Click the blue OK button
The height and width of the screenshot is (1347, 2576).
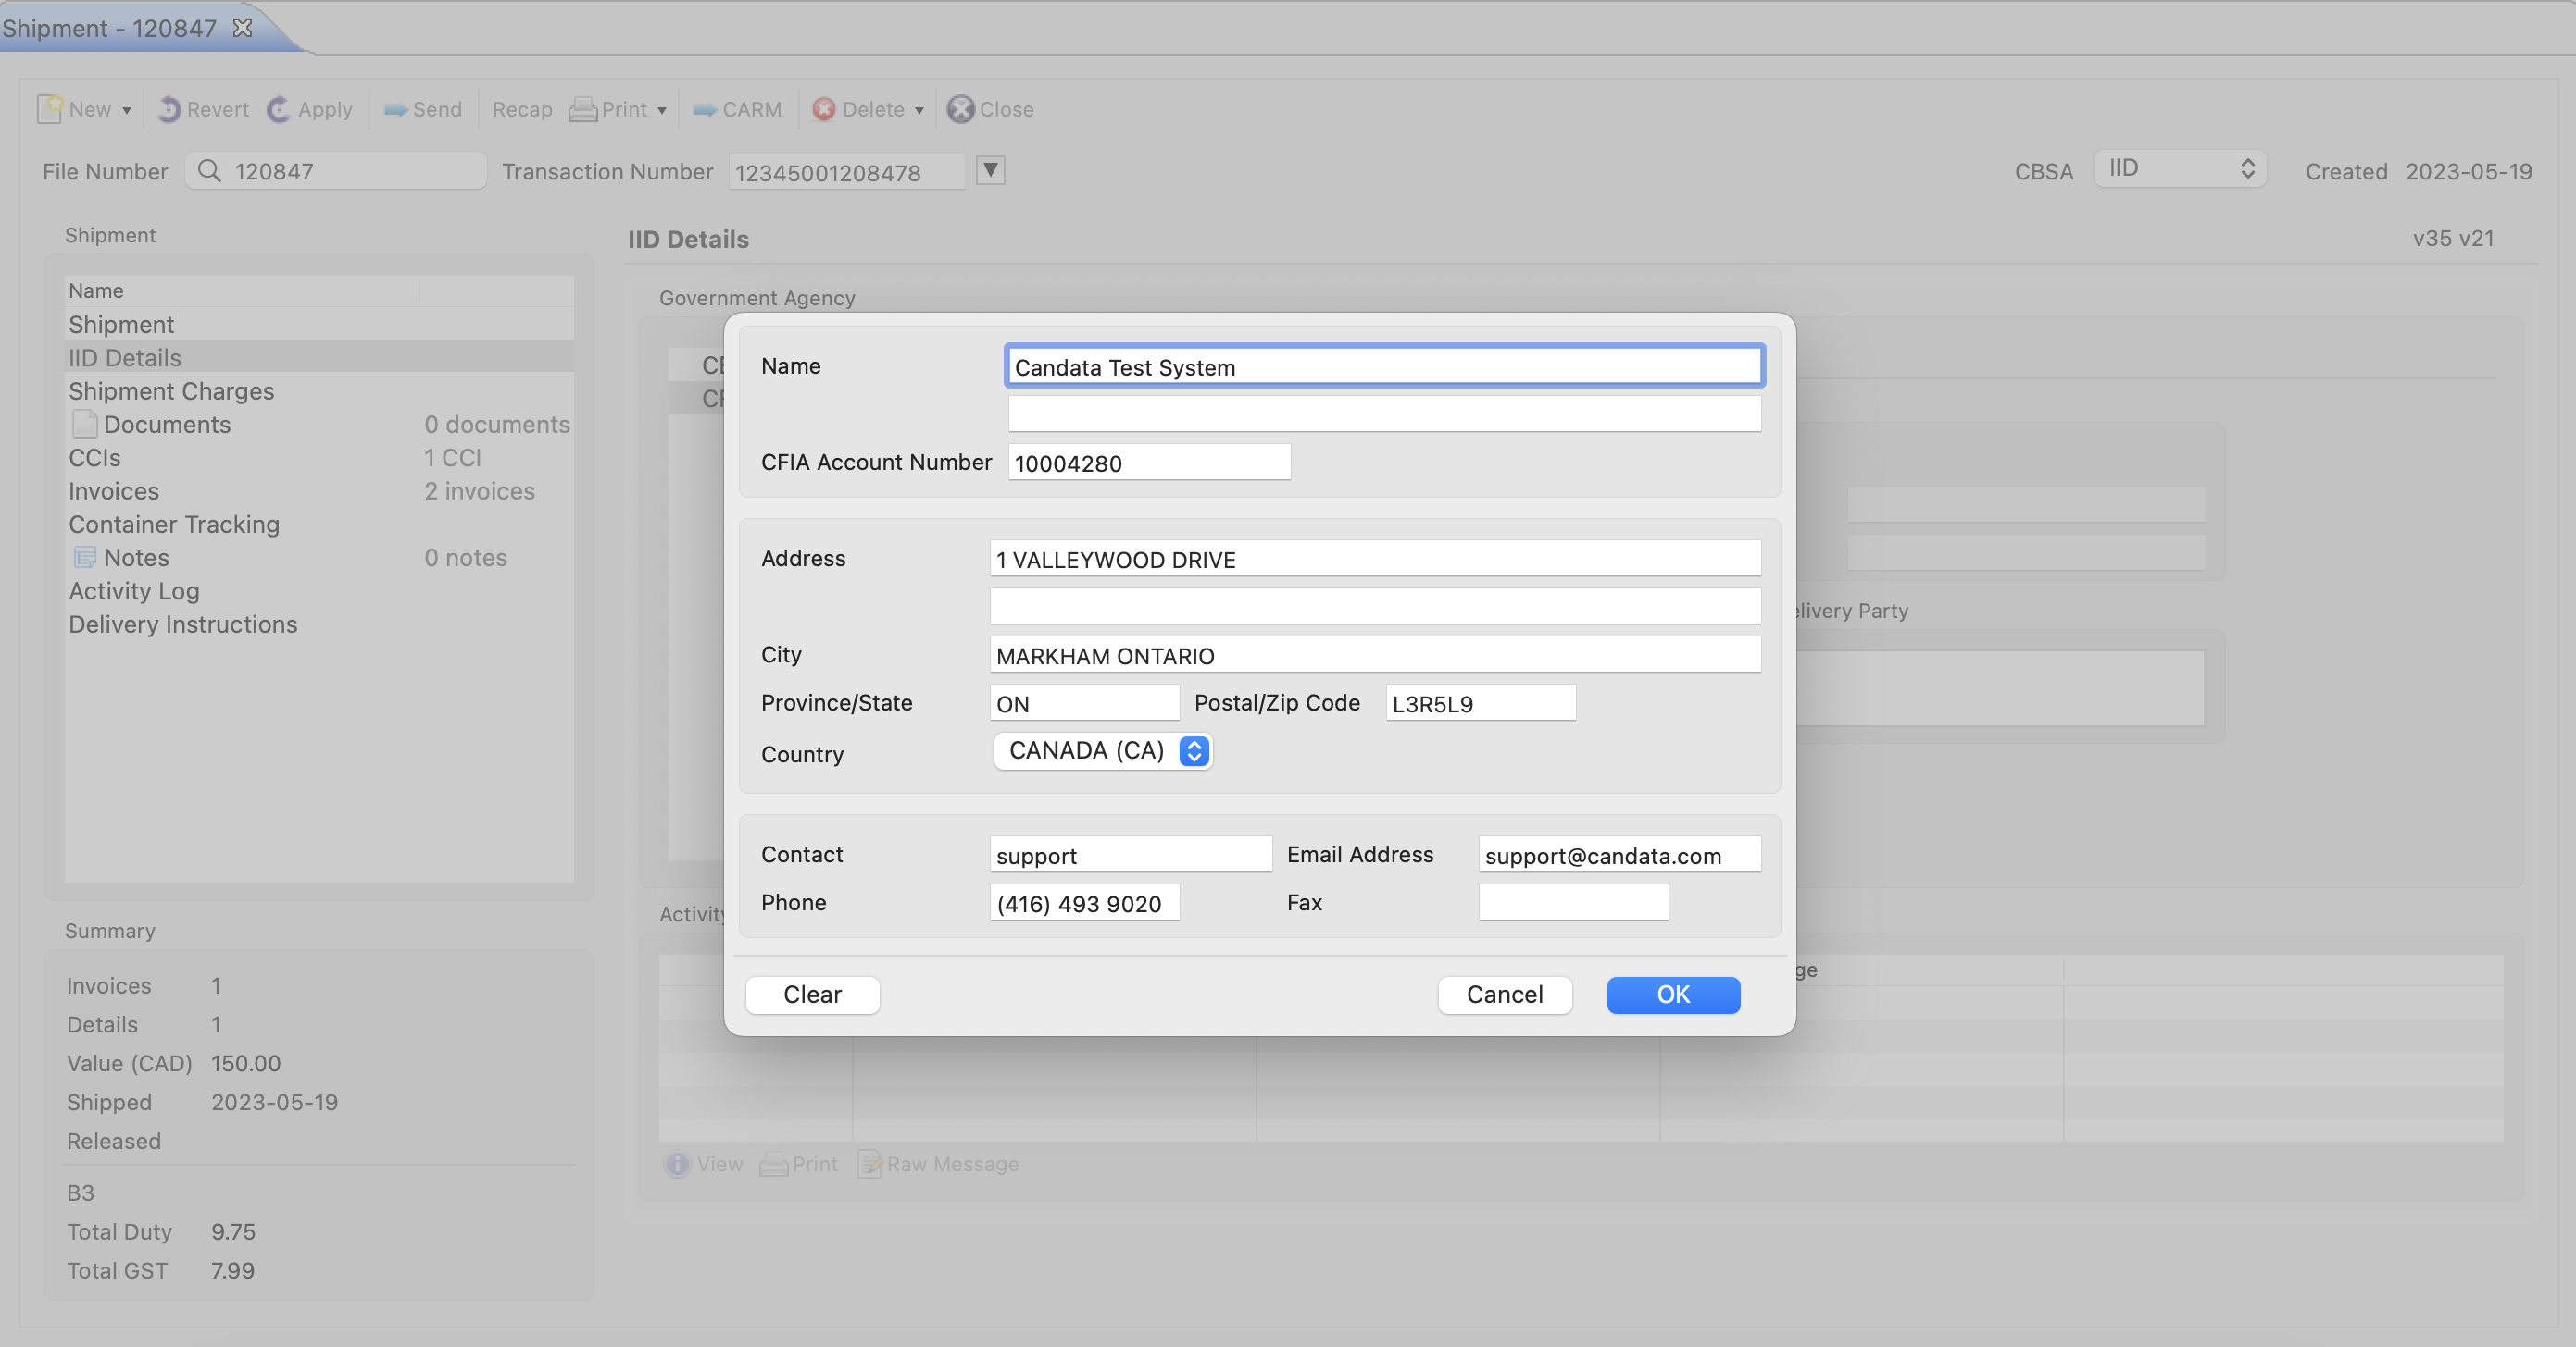[x=1674, y=995]
